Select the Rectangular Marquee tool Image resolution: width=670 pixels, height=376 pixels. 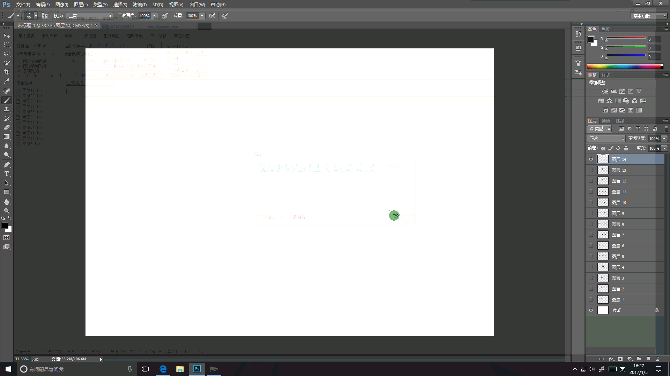pyautogui.click(x=7, y=45)
